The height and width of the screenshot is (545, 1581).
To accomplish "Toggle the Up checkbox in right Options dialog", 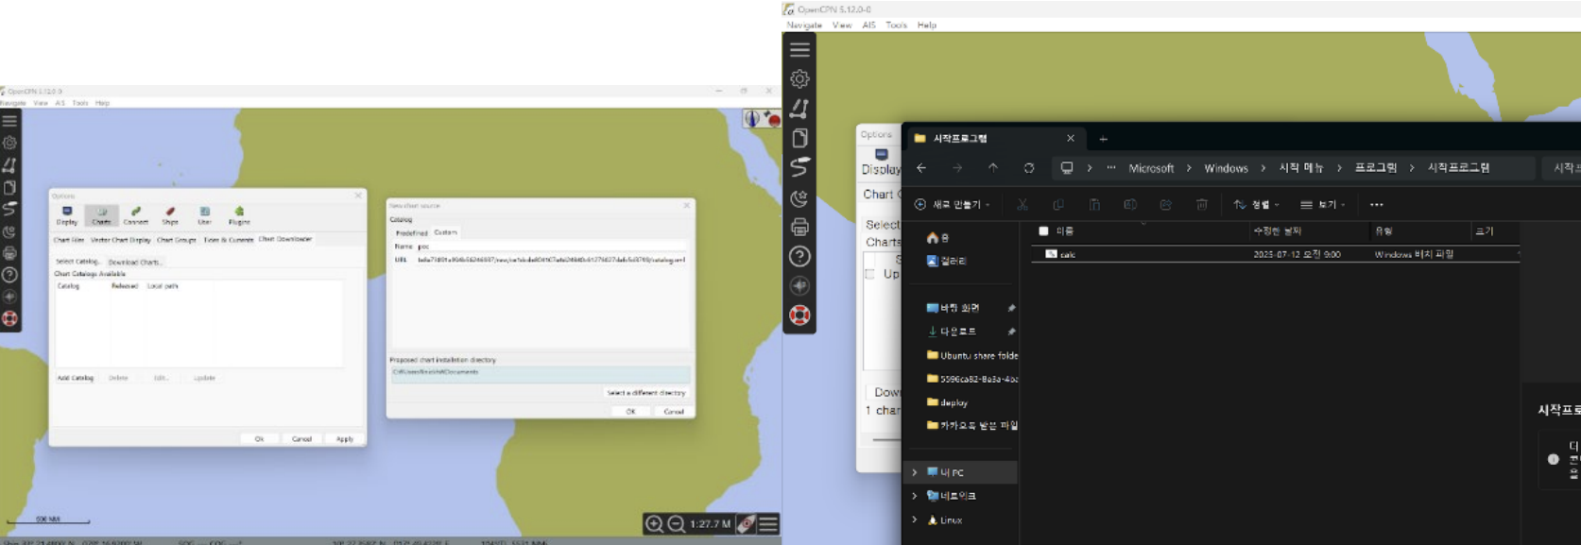I will click(x=869, y=274).
